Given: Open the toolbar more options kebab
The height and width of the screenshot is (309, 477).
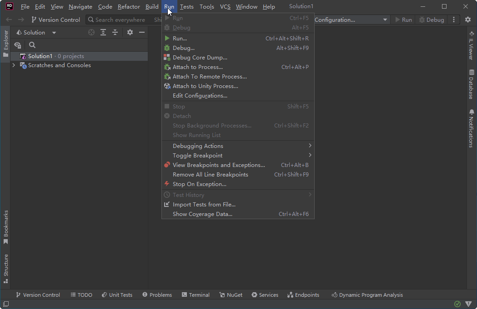Looking at the screenshot, I should coord(454,20).
